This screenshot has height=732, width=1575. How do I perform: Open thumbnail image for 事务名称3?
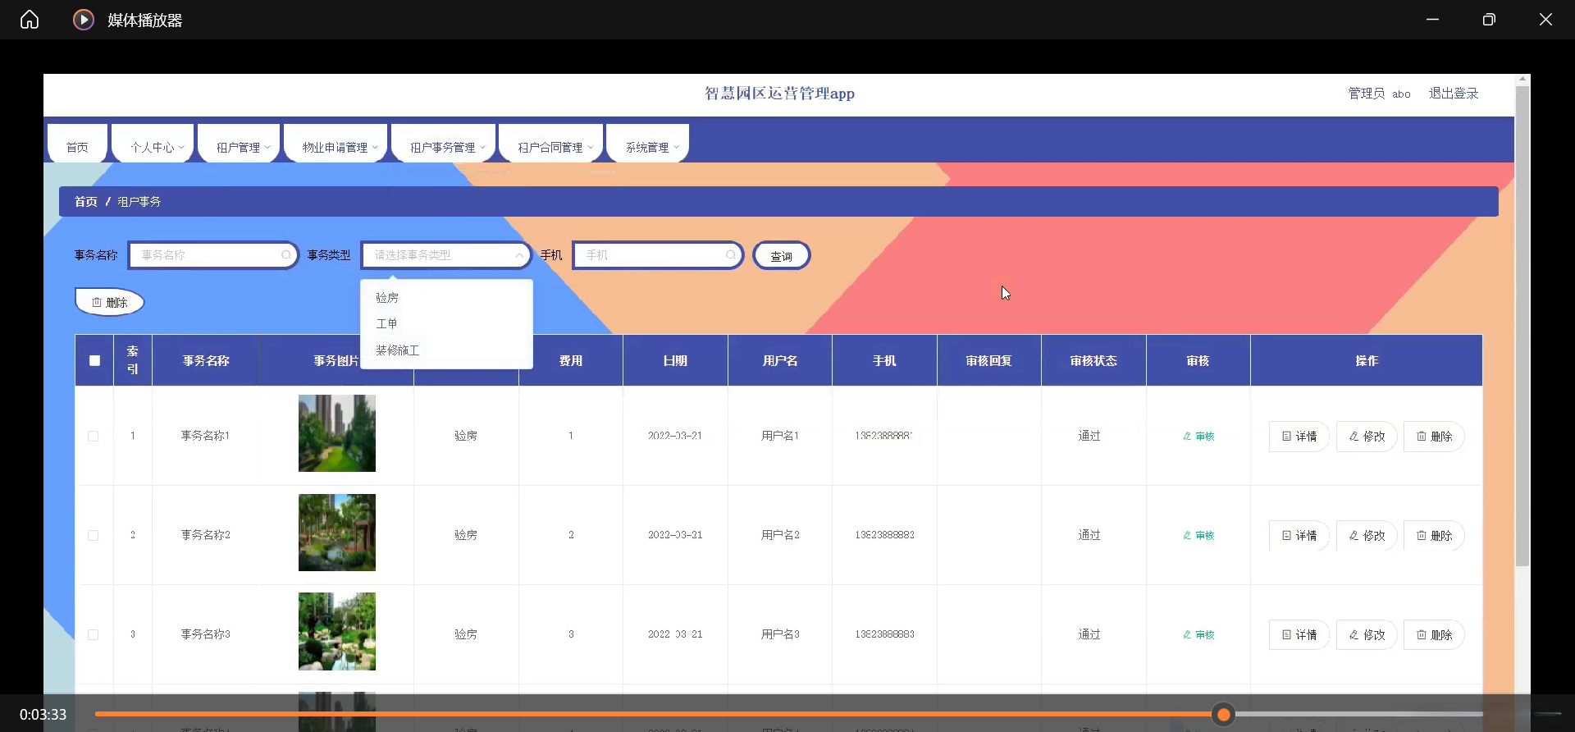pyautogui.click(x=337, y=632)
